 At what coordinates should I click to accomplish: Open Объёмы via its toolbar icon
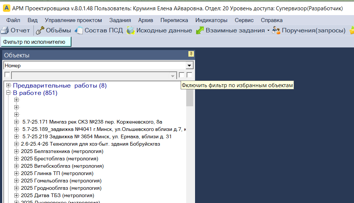pyautogui.click(x=40, y=31)
